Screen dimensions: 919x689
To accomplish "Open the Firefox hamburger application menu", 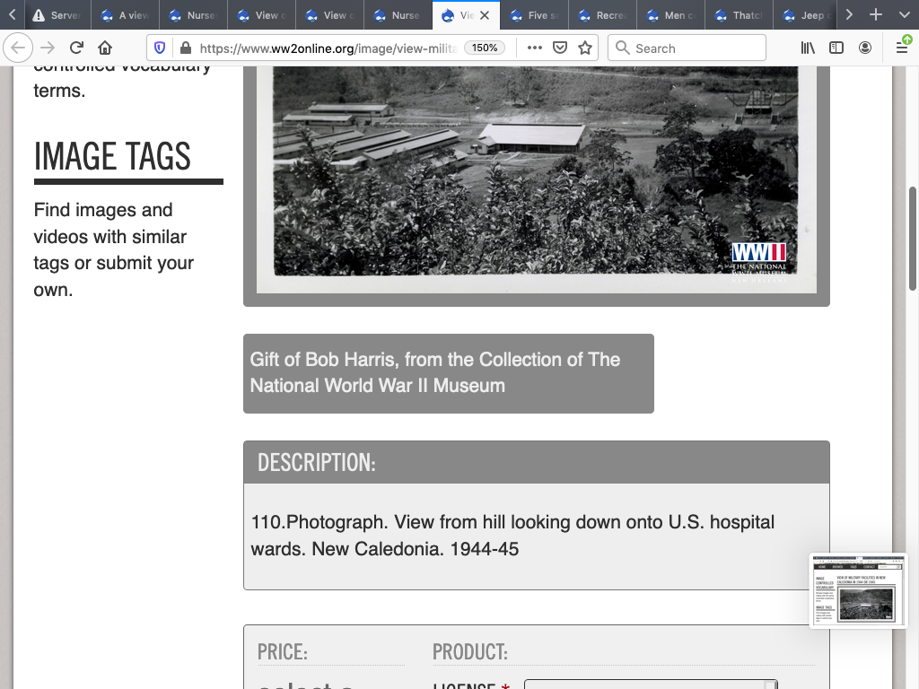I will coord(902,48).
